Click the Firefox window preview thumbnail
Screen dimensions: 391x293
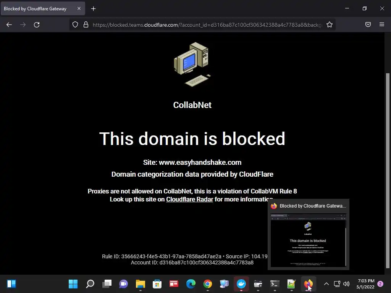(308, 241)
